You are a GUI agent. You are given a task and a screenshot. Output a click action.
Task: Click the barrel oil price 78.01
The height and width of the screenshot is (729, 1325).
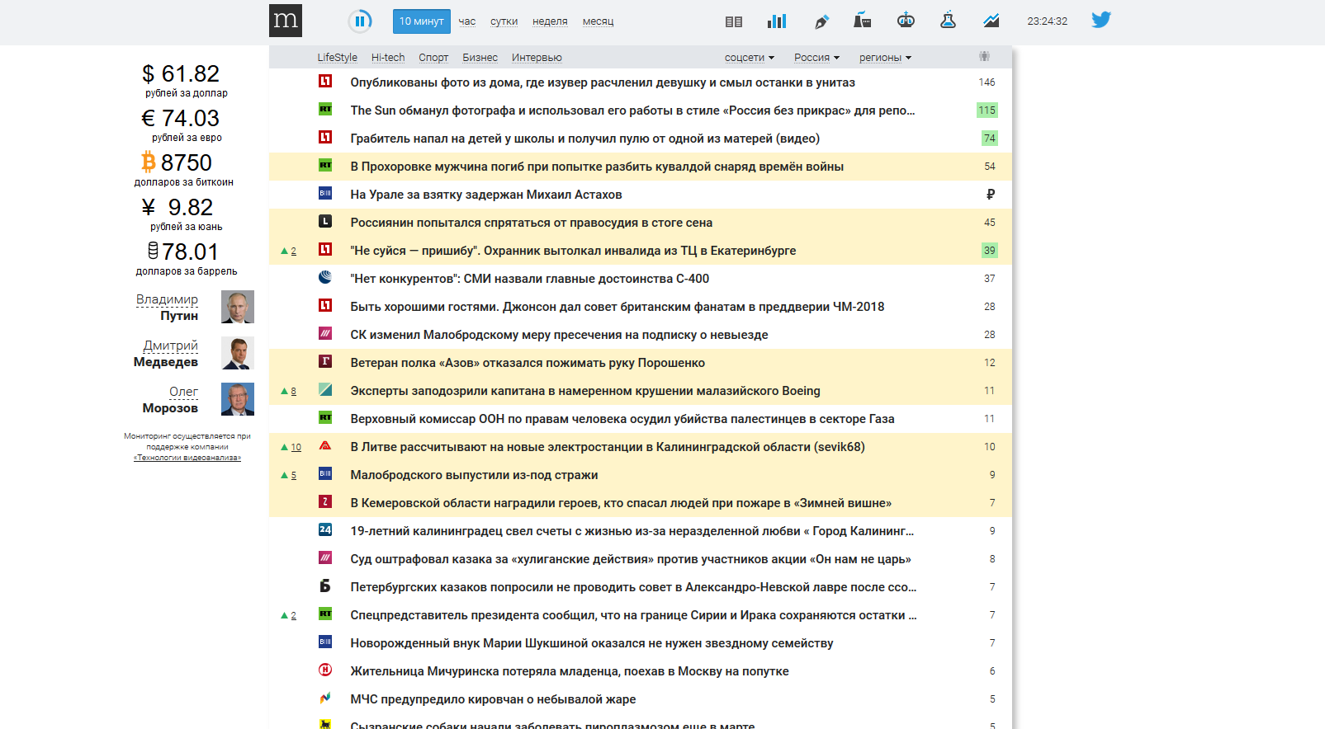(x=182, y=252)
